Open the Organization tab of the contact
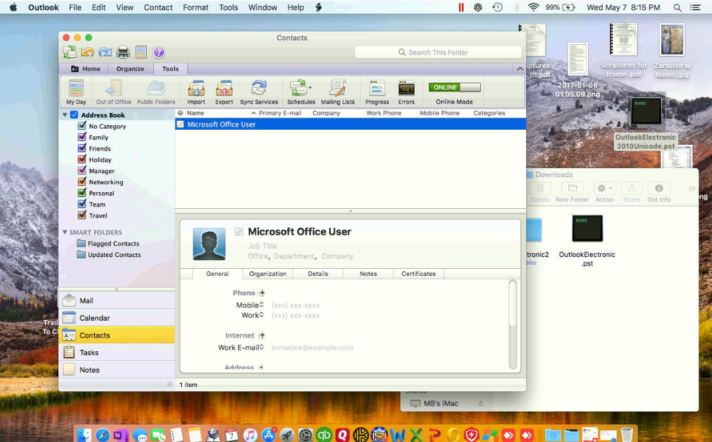Viewport: 712px width, 442px height. [268, 274]
